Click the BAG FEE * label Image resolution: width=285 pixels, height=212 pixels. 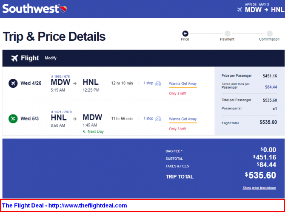point(174,151)
